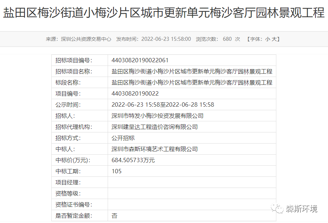Click the empty 项目经理 value cell
This screenshot has height=223, width=328.
(x=192, y=182)
